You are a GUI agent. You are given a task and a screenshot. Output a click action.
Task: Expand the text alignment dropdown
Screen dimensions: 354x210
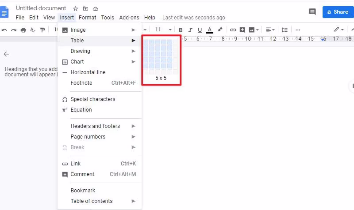pyautogui.click(x=270, y=30)
